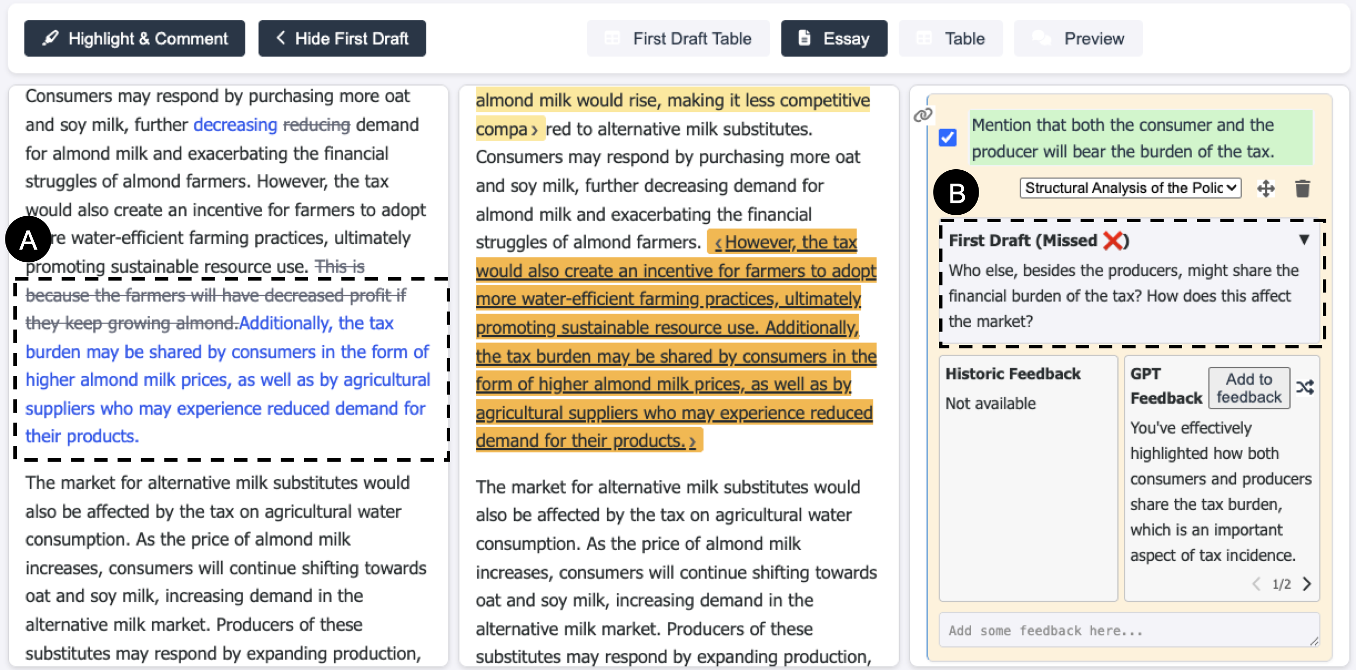Image resolution: width=1356 pixels, height=670 pixels.
Task: Click the 'Add to feedback' button
Action: click(x=1249, y=388)
